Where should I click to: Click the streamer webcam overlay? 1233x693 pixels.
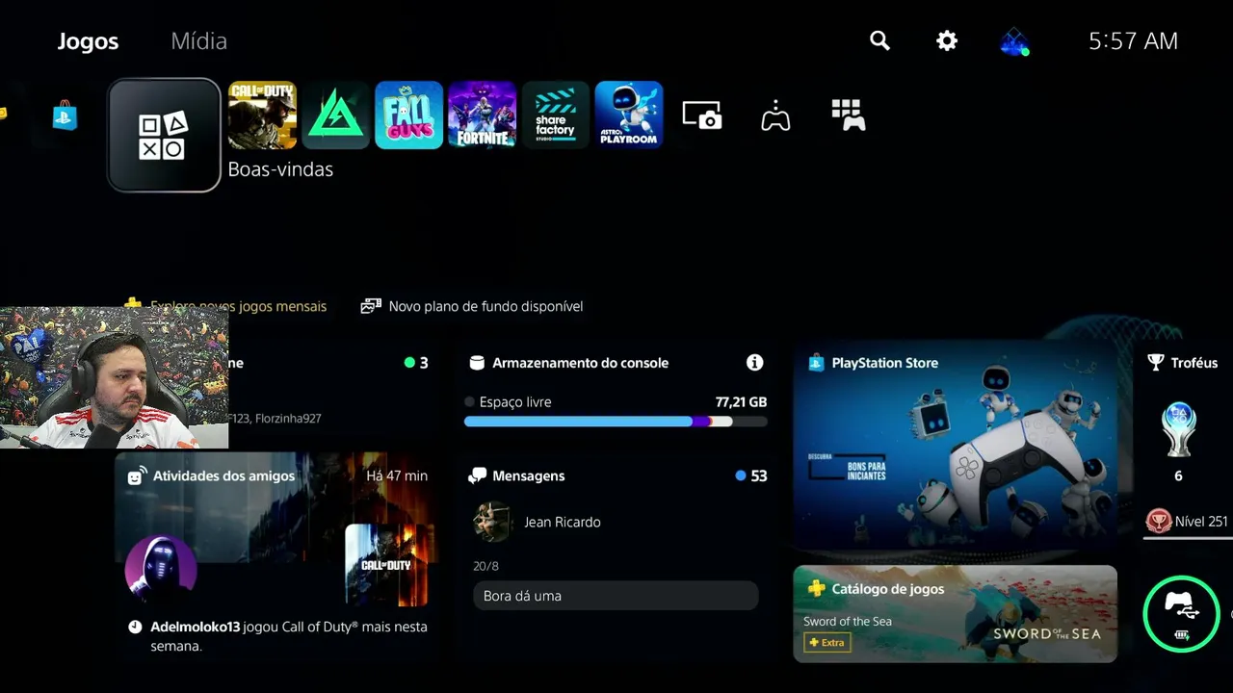tap(114, 377)
